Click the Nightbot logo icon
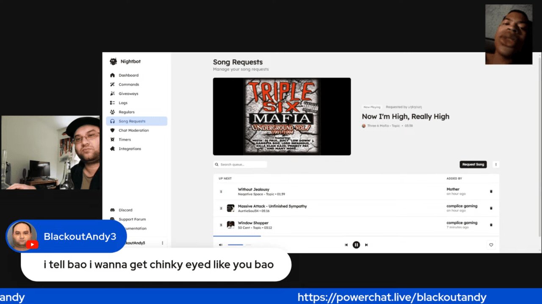 (x=113, y=61)
